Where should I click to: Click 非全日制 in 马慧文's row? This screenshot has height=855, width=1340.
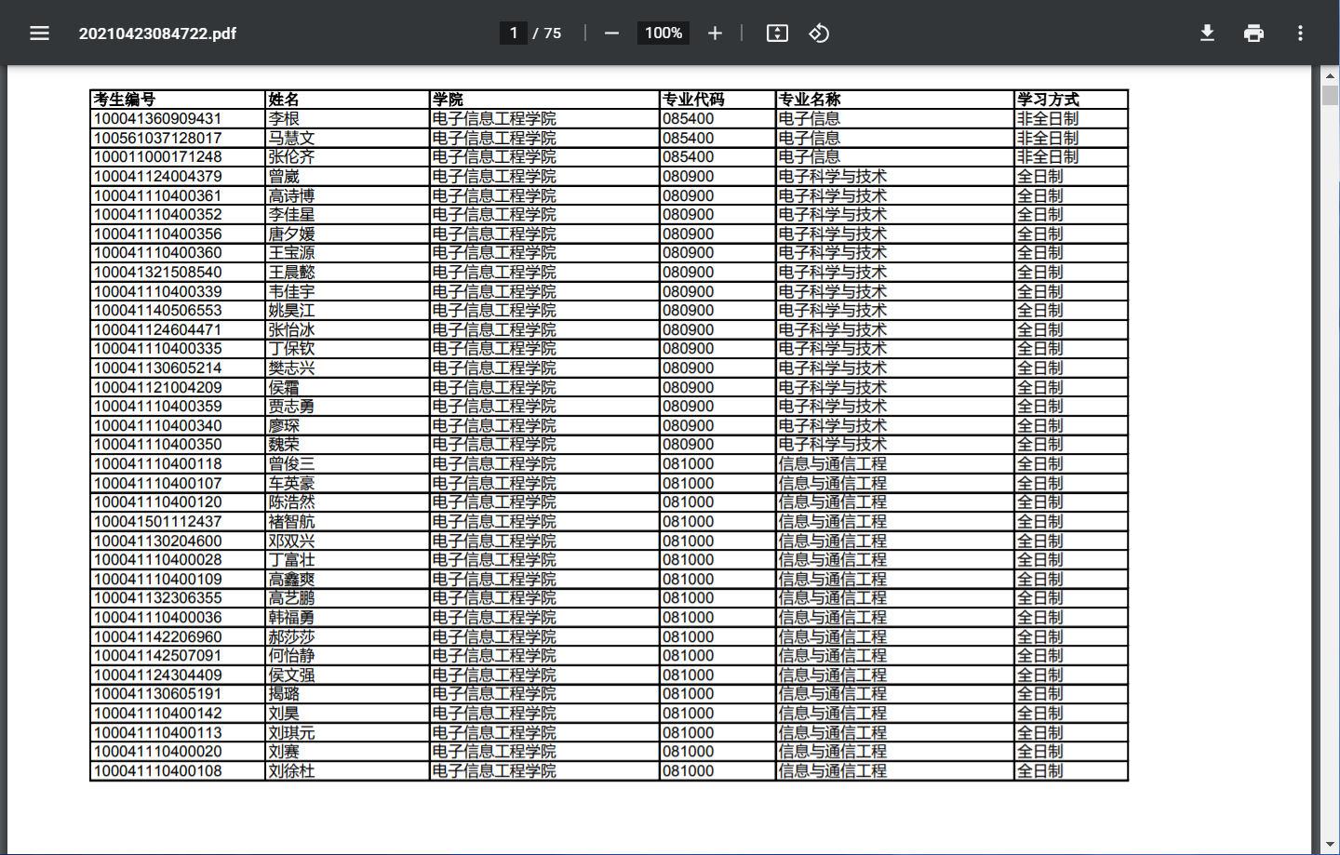click(1049, 138)
